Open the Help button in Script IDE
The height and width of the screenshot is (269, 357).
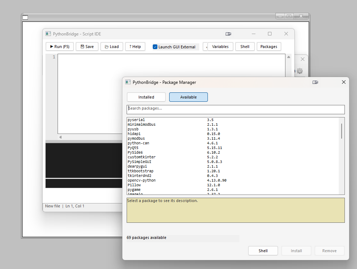(x=135, y=47)
